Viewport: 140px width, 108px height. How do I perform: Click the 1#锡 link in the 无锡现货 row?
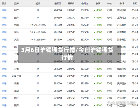[4, 76]
